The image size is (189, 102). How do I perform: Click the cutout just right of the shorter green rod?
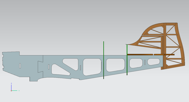click(136, 63)
